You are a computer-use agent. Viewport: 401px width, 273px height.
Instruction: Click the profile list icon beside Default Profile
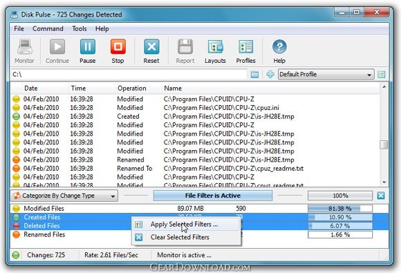tap(382, 75)
